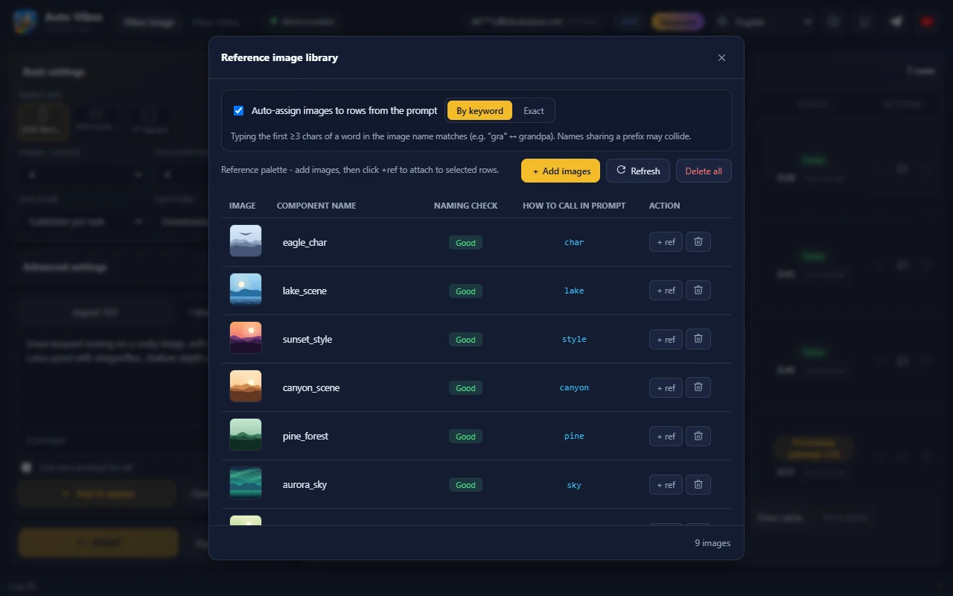Screen dimensions: 953x596
Task: Uncheck Auto-assign images to rows from the prompt
Action: coord(238,110)
